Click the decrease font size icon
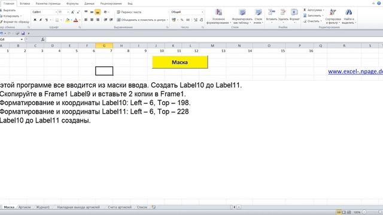The height and width of the screenshot is (215, 383). [78, 12]
